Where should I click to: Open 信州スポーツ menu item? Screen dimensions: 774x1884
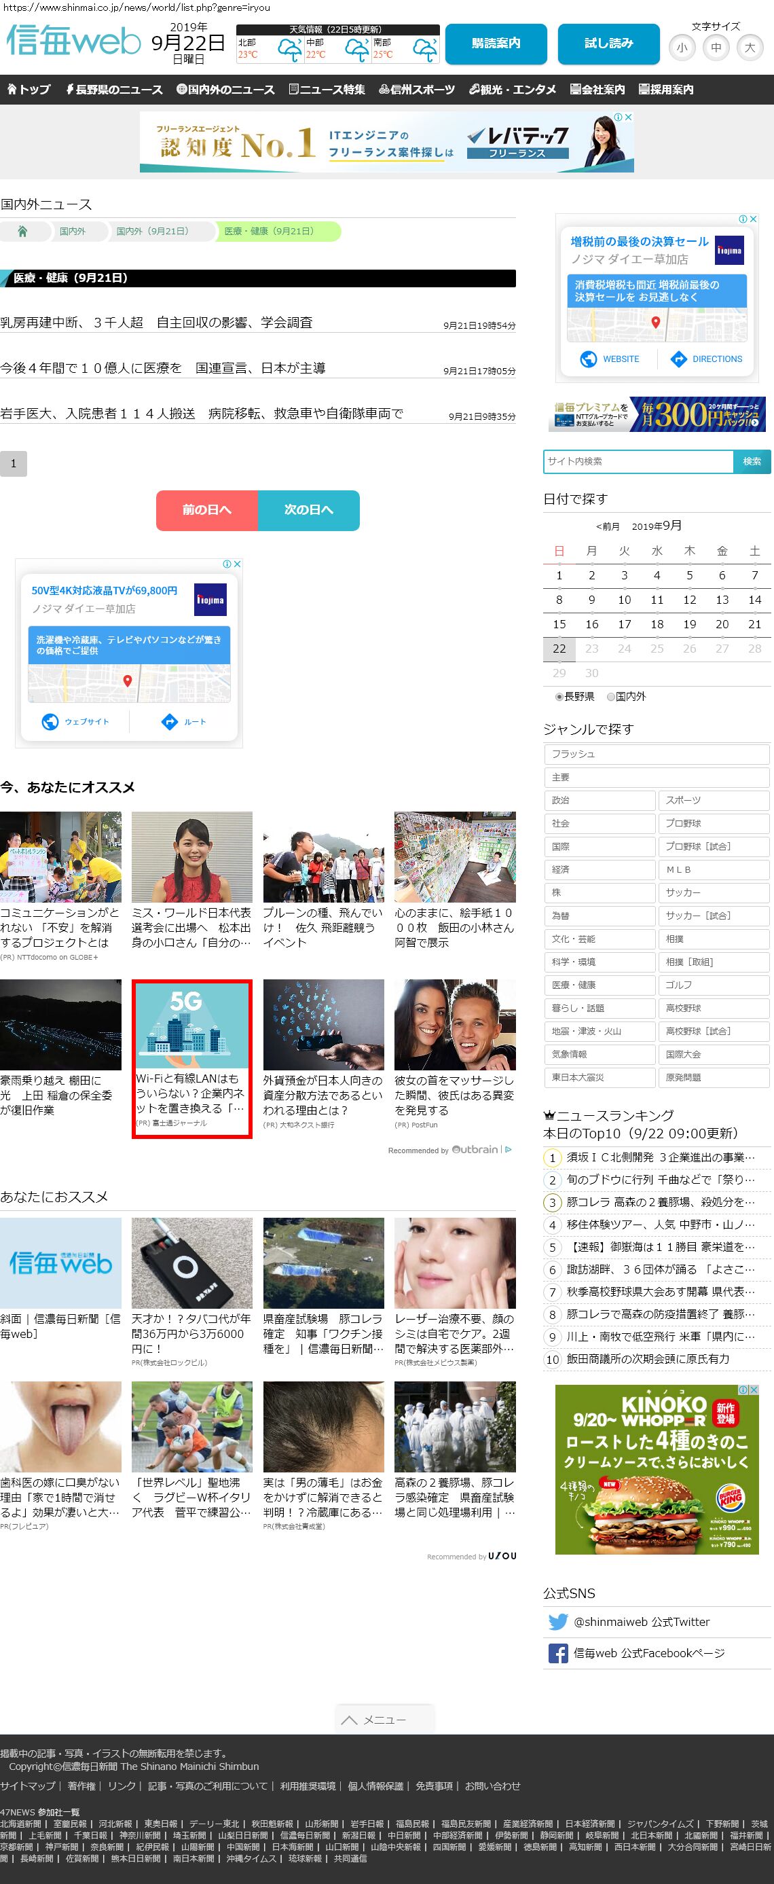click(417, 89)
